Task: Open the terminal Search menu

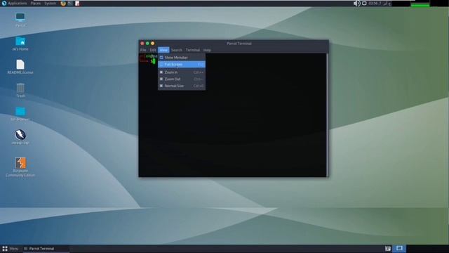Action: tap(176, 50)
